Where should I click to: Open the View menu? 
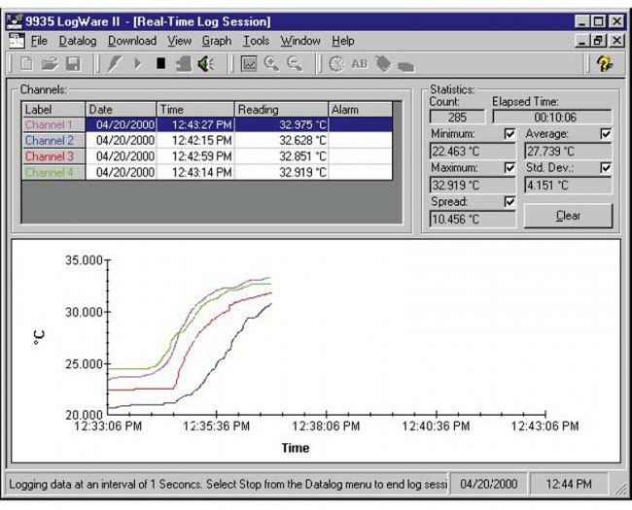pos(179,41)
